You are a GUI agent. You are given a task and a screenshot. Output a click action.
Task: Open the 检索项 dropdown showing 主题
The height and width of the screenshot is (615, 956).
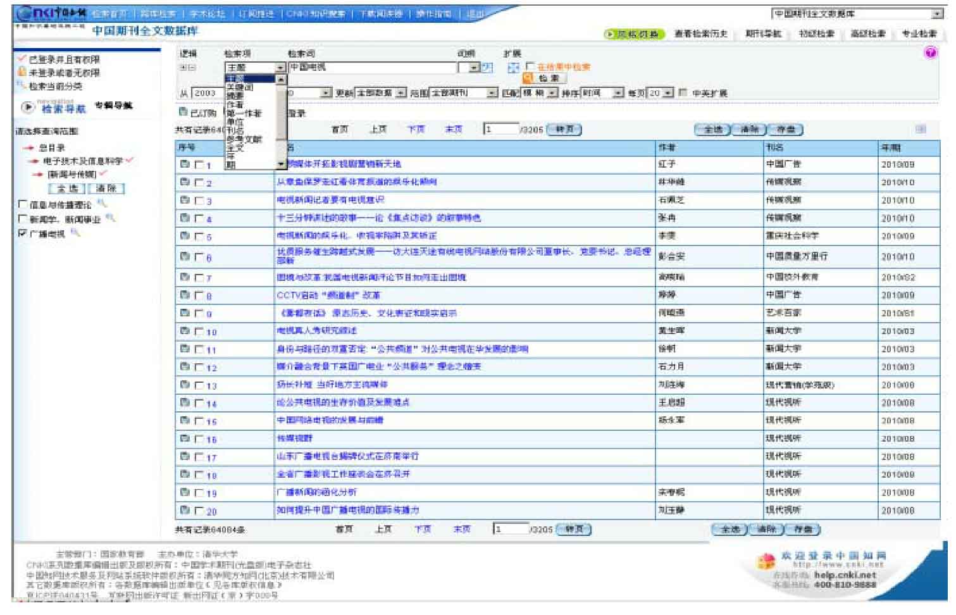coord(256,67)
